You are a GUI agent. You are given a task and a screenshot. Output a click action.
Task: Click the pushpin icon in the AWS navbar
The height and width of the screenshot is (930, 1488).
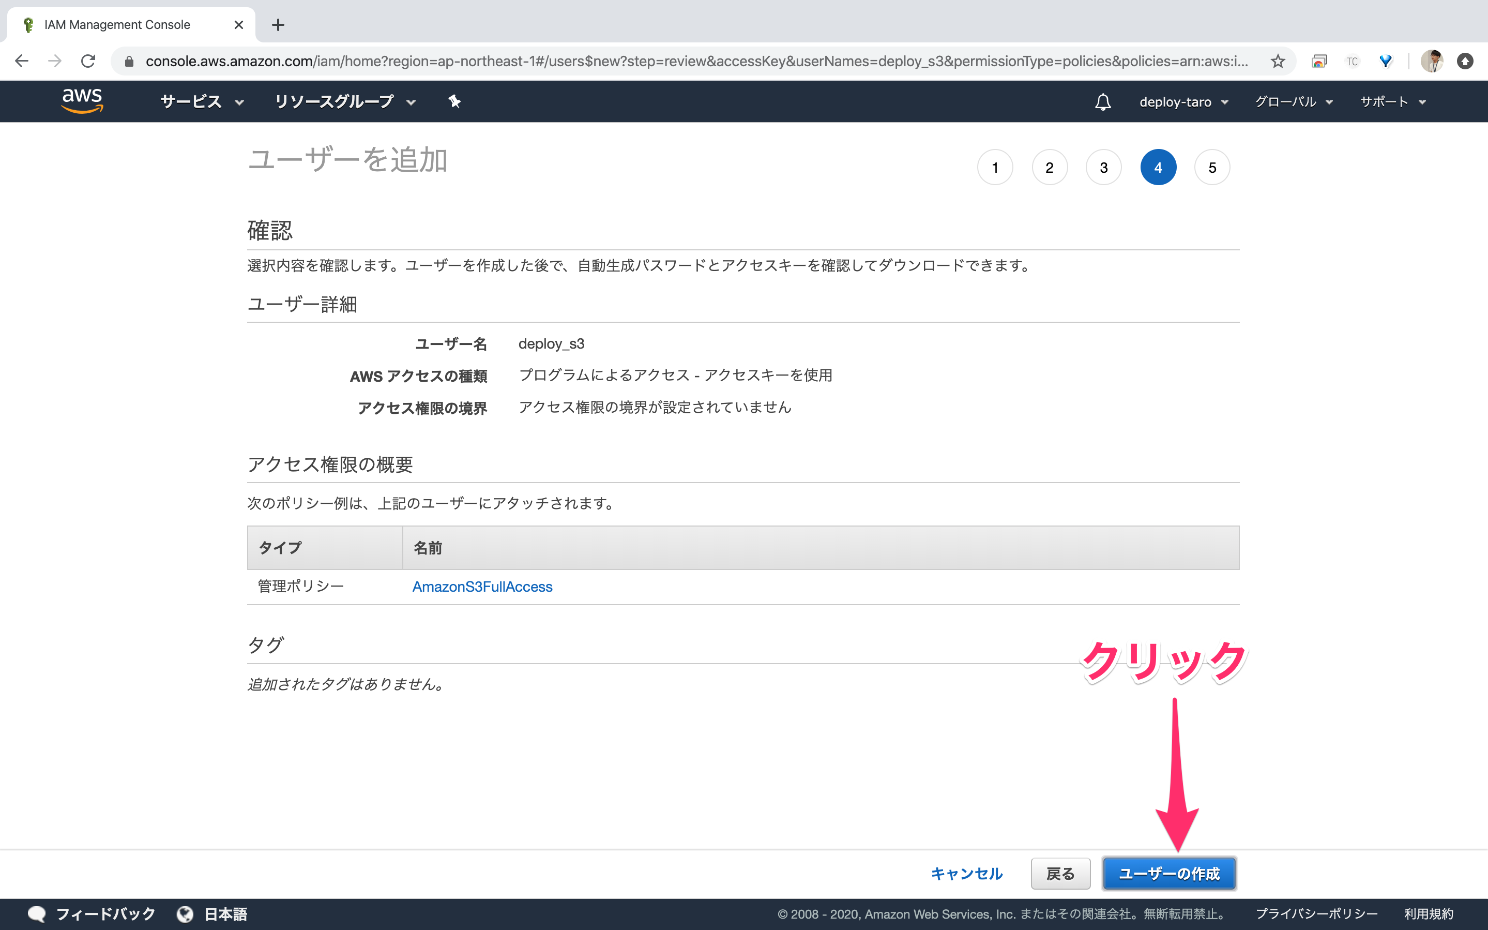(454, 101)
